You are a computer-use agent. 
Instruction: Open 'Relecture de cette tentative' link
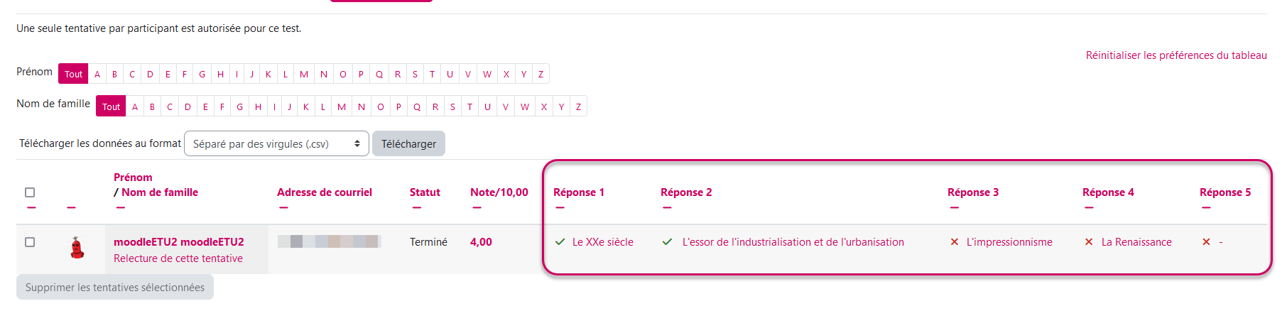tap(178, 258)
